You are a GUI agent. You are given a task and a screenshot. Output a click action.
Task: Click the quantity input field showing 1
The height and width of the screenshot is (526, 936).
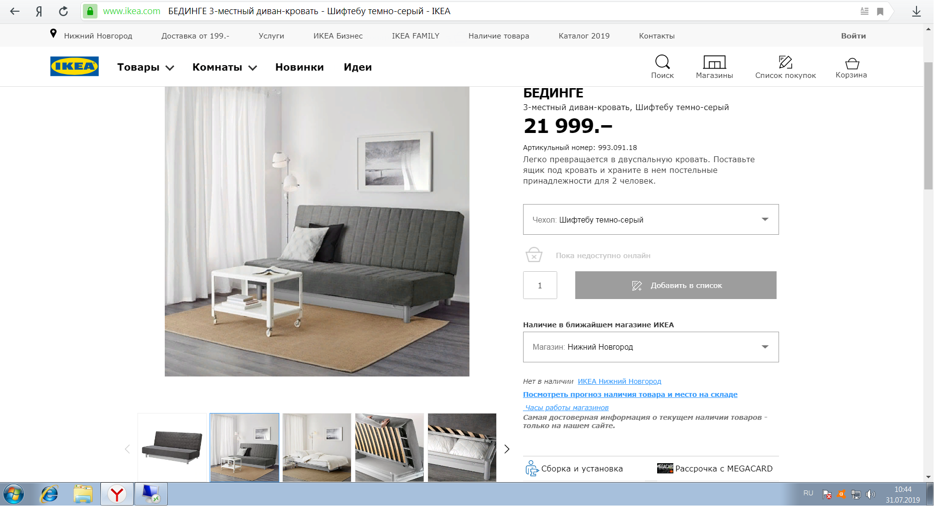[x=540, y=285]
